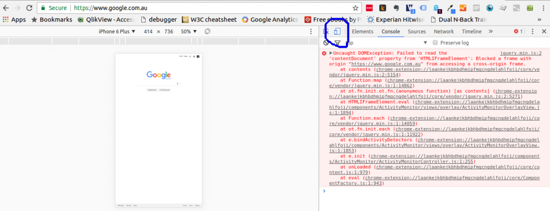The width and height of the screenshot is (550, 211).
Task: Reload the page
Action: 30,7
